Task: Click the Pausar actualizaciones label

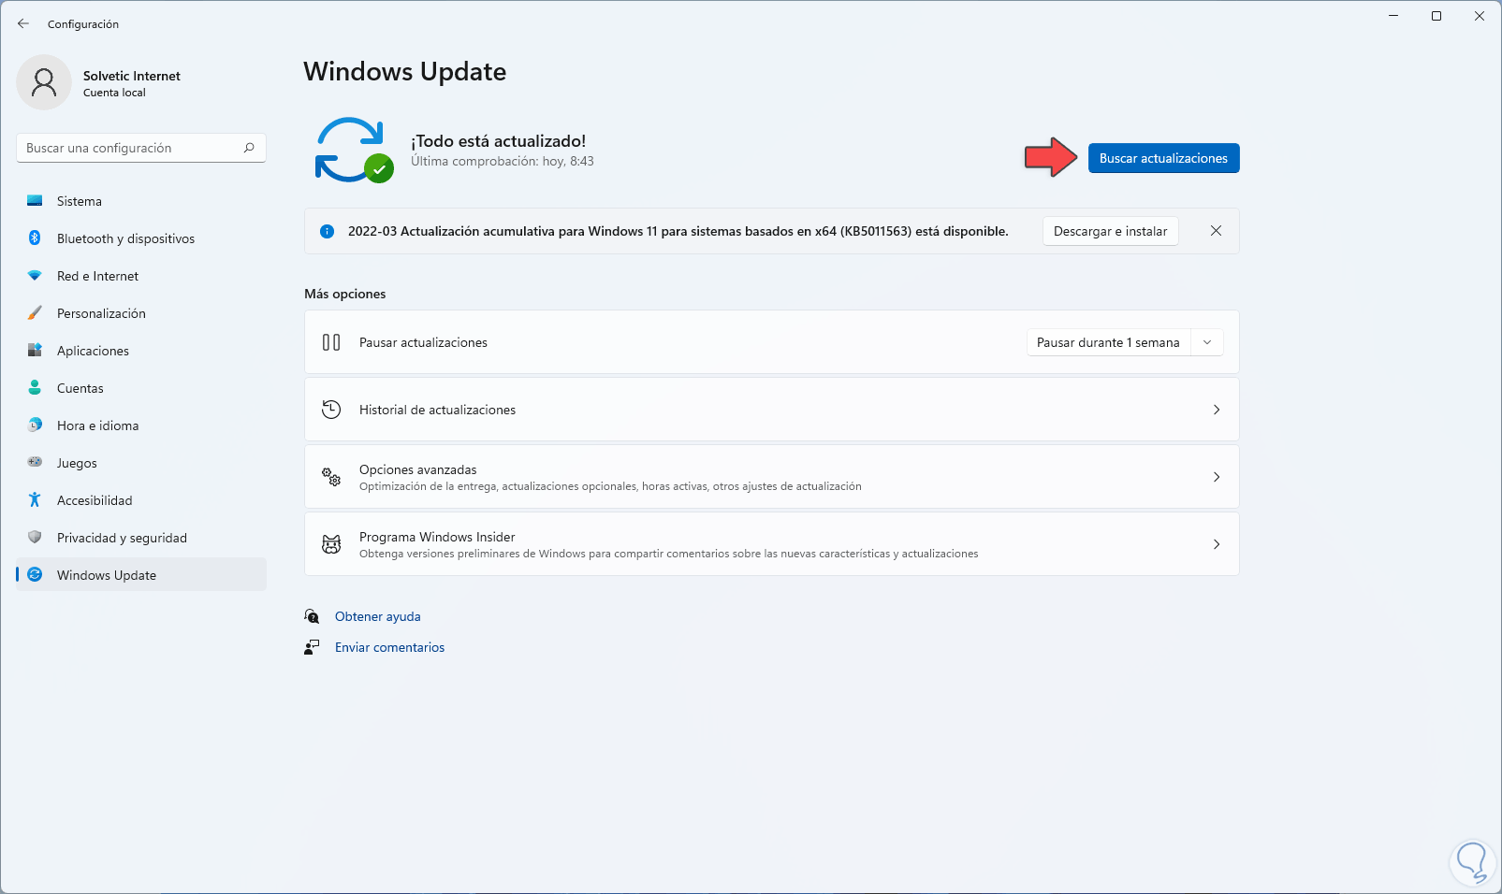Action: (x=423, y=342)
